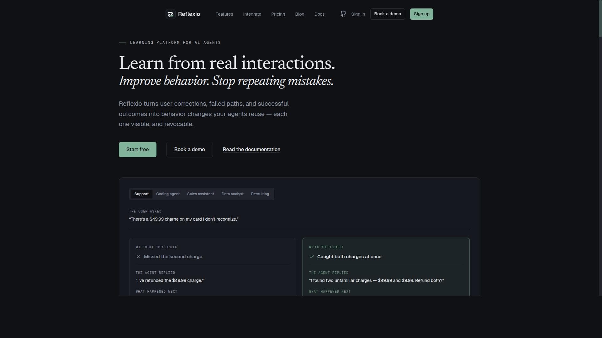Switch to the Coding agent tab
This screenshot has height=338, width=602.
coord(168,194)
